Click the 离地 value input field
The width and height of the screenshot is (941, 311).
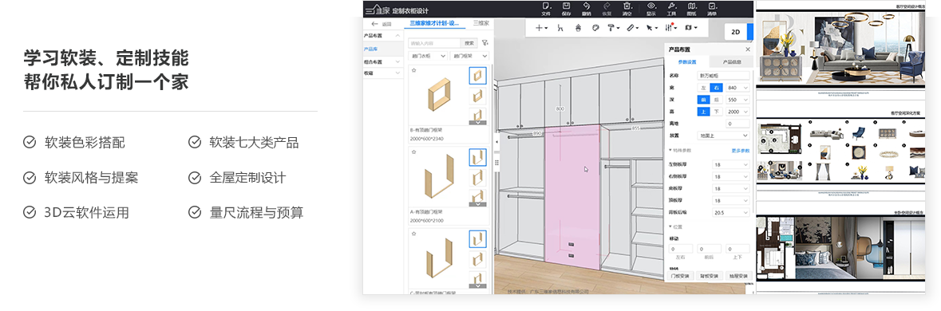tap(737, 124)
